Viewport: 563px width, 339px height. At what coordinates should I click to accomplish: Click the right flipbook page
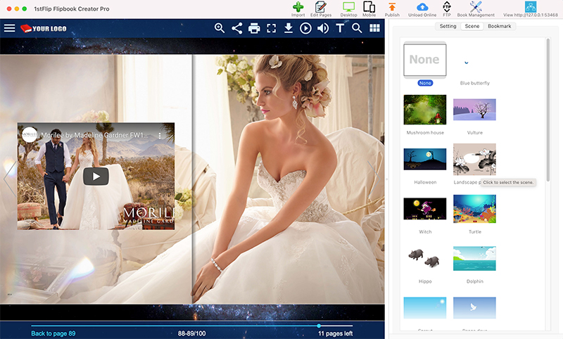[x=289, y=179]
